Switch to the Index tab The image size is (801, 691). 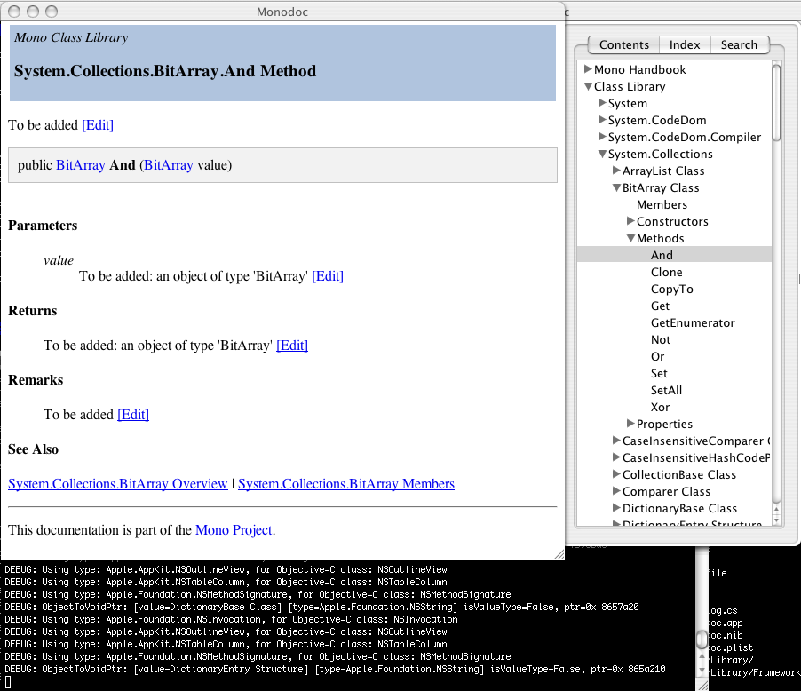point(685,45)
